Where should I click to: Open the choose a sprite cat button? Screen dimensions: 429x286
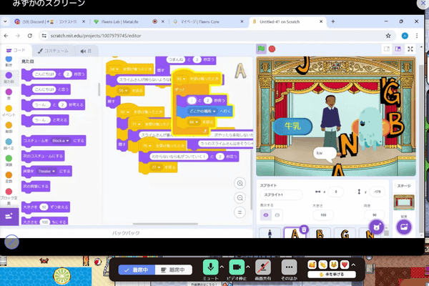(377, 227)
